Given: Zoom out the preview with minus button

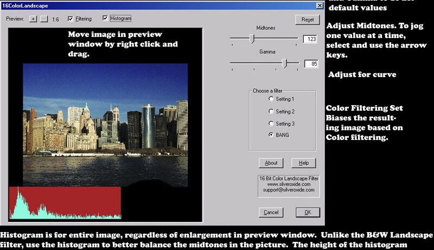Looking at the screenshot, I should click(x=44, y=19).
